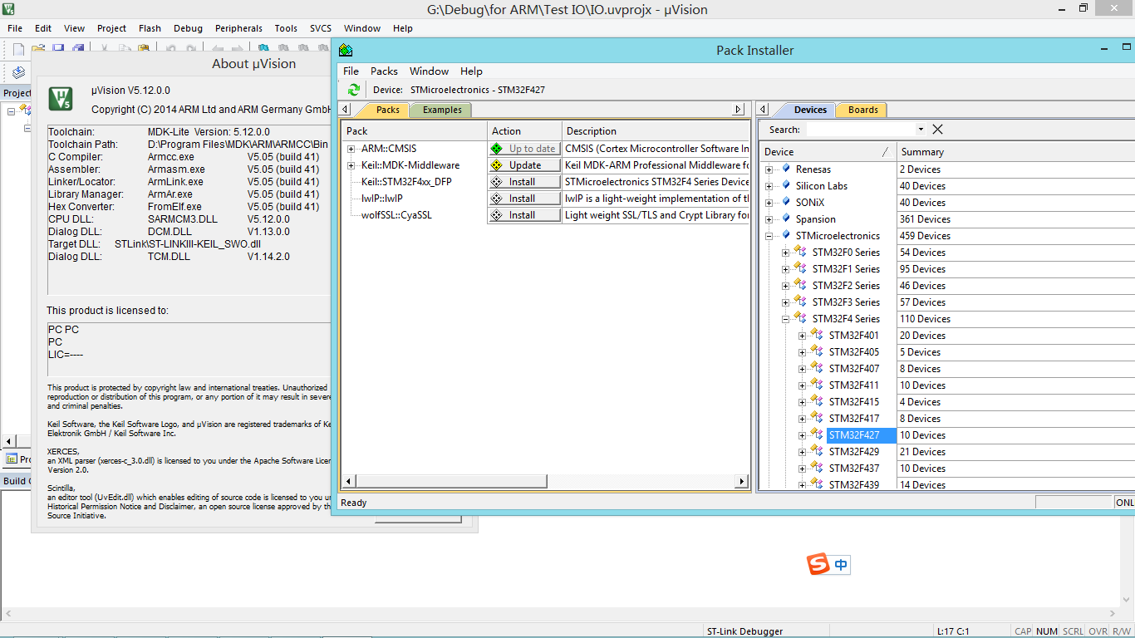This screenshot has width=1135, height=638.
Task: Click the µVision logo in About dialog
Action: point(61,99)
